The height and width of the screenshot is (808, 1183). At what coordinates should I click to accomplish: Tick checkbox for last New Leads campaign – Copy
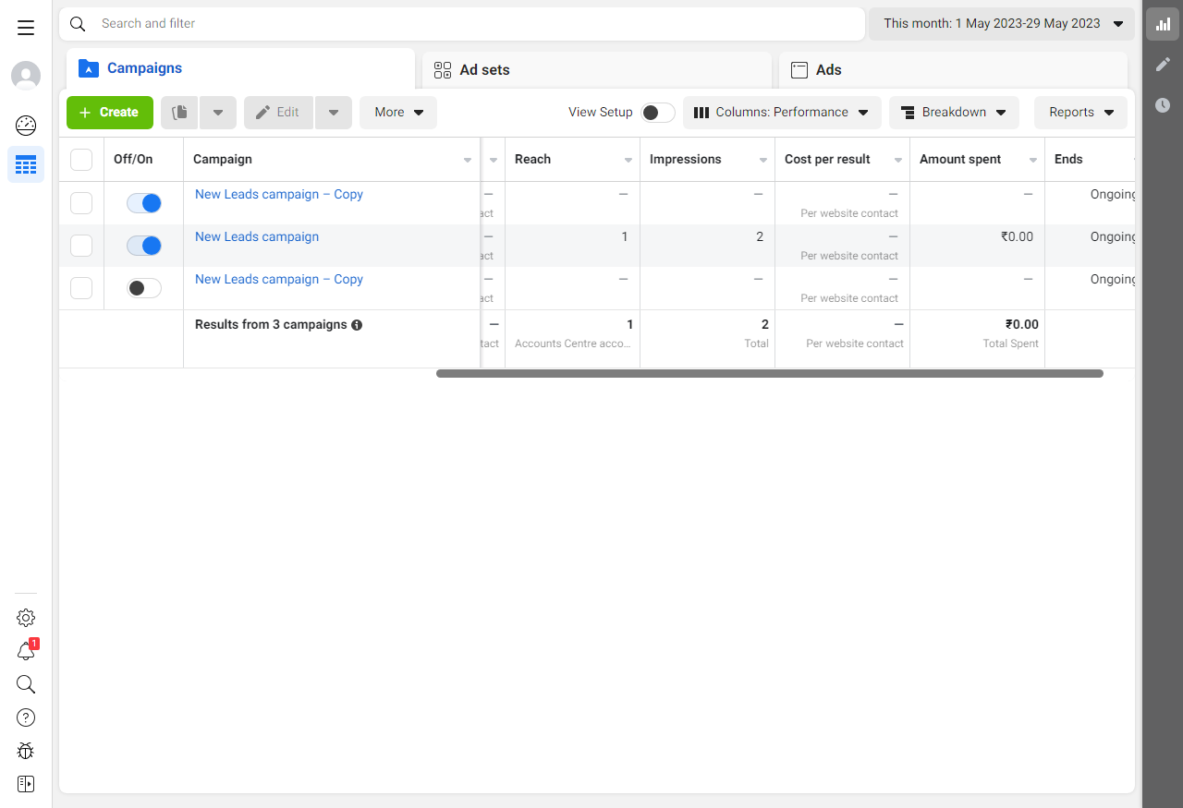click(81, 288)
